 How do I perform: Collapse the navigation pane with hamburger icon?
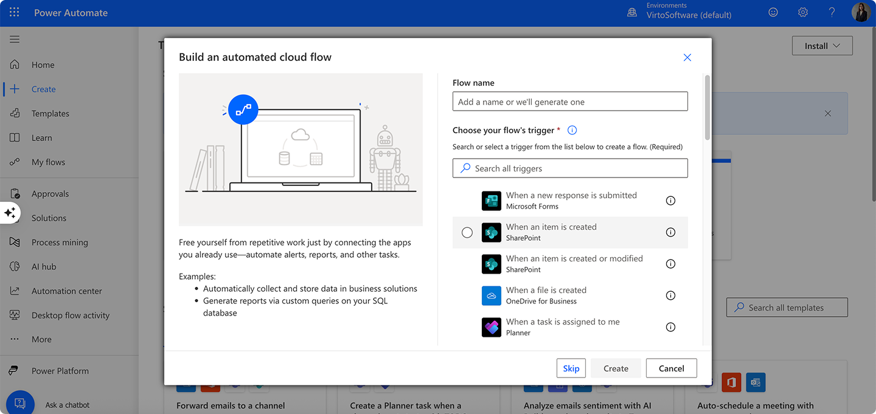point(15,39)
